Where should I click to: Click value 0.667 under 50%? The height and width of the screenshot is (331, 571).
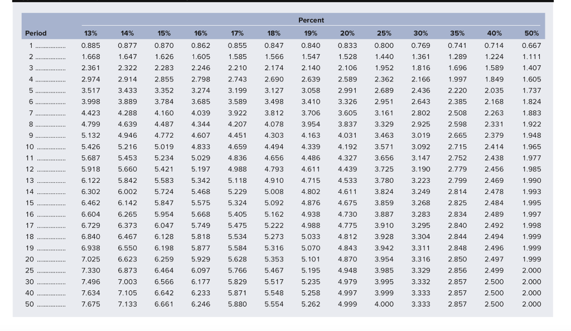click(x=531, y=45)
